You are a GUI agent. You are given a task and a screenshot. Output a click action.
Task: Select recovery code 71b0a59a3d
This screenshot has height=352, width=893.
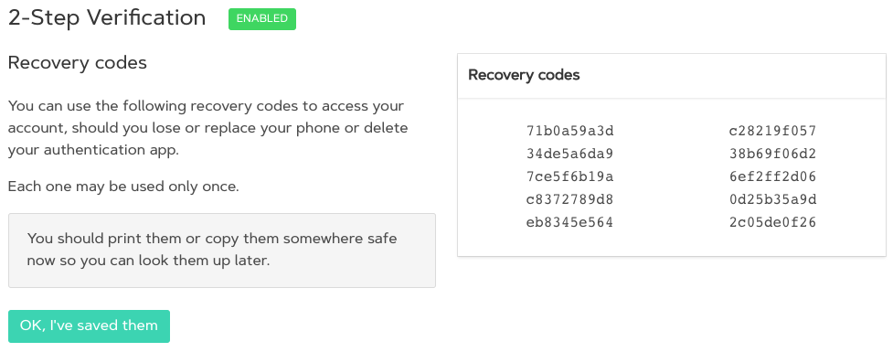(570, 131)
